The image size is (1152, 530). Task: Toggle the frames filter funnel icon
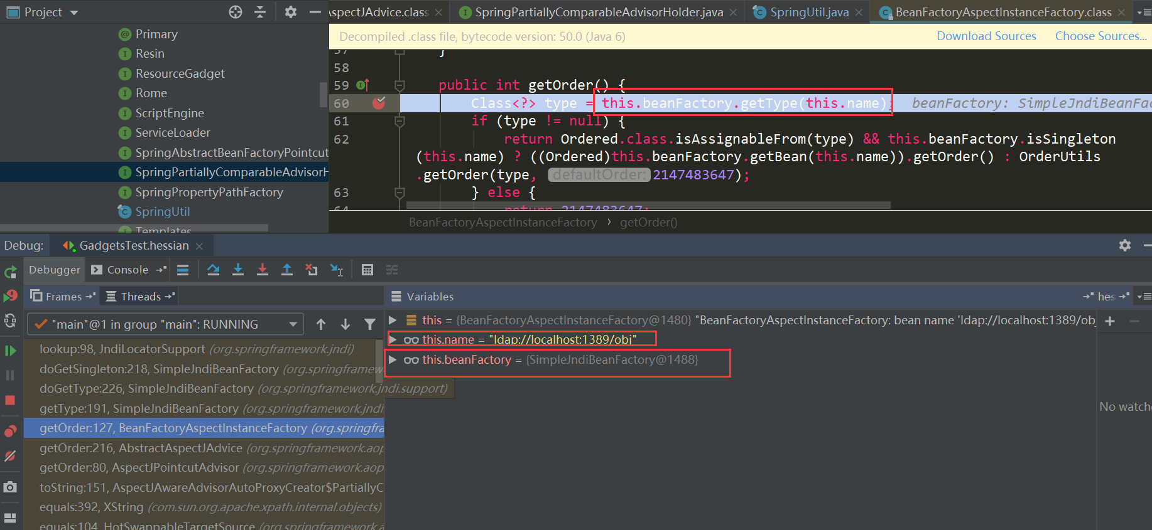coord(370,324)
